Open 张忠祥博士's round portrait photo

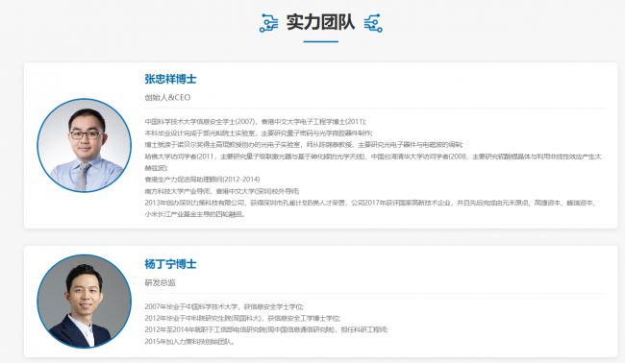click(x=84, y=145)
